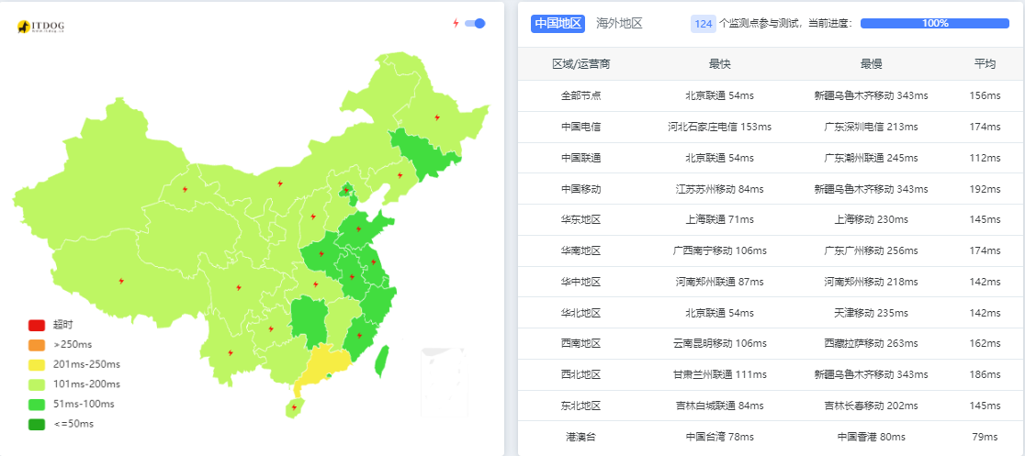Image resolution: width=1025 pixels, height=456 pixels.
Task: Click the lightning marker on Hainan island
Action: [294, 407]
